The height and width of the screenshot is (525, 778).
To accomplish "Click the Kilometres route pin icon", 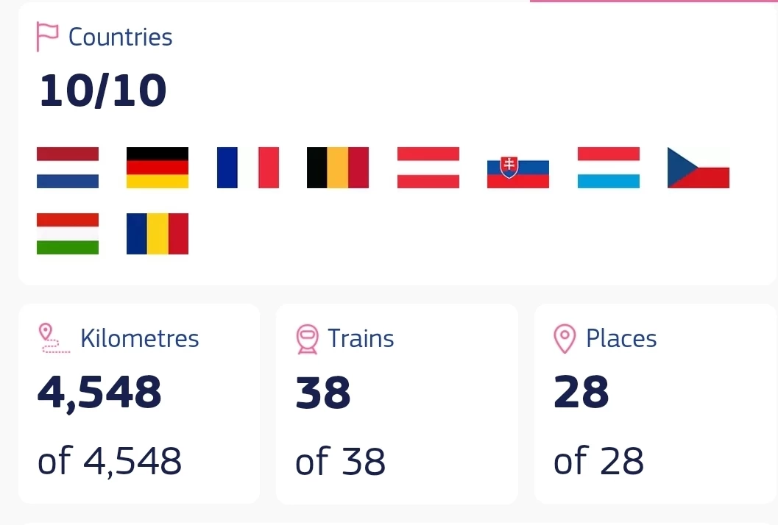I will (54, 338).
